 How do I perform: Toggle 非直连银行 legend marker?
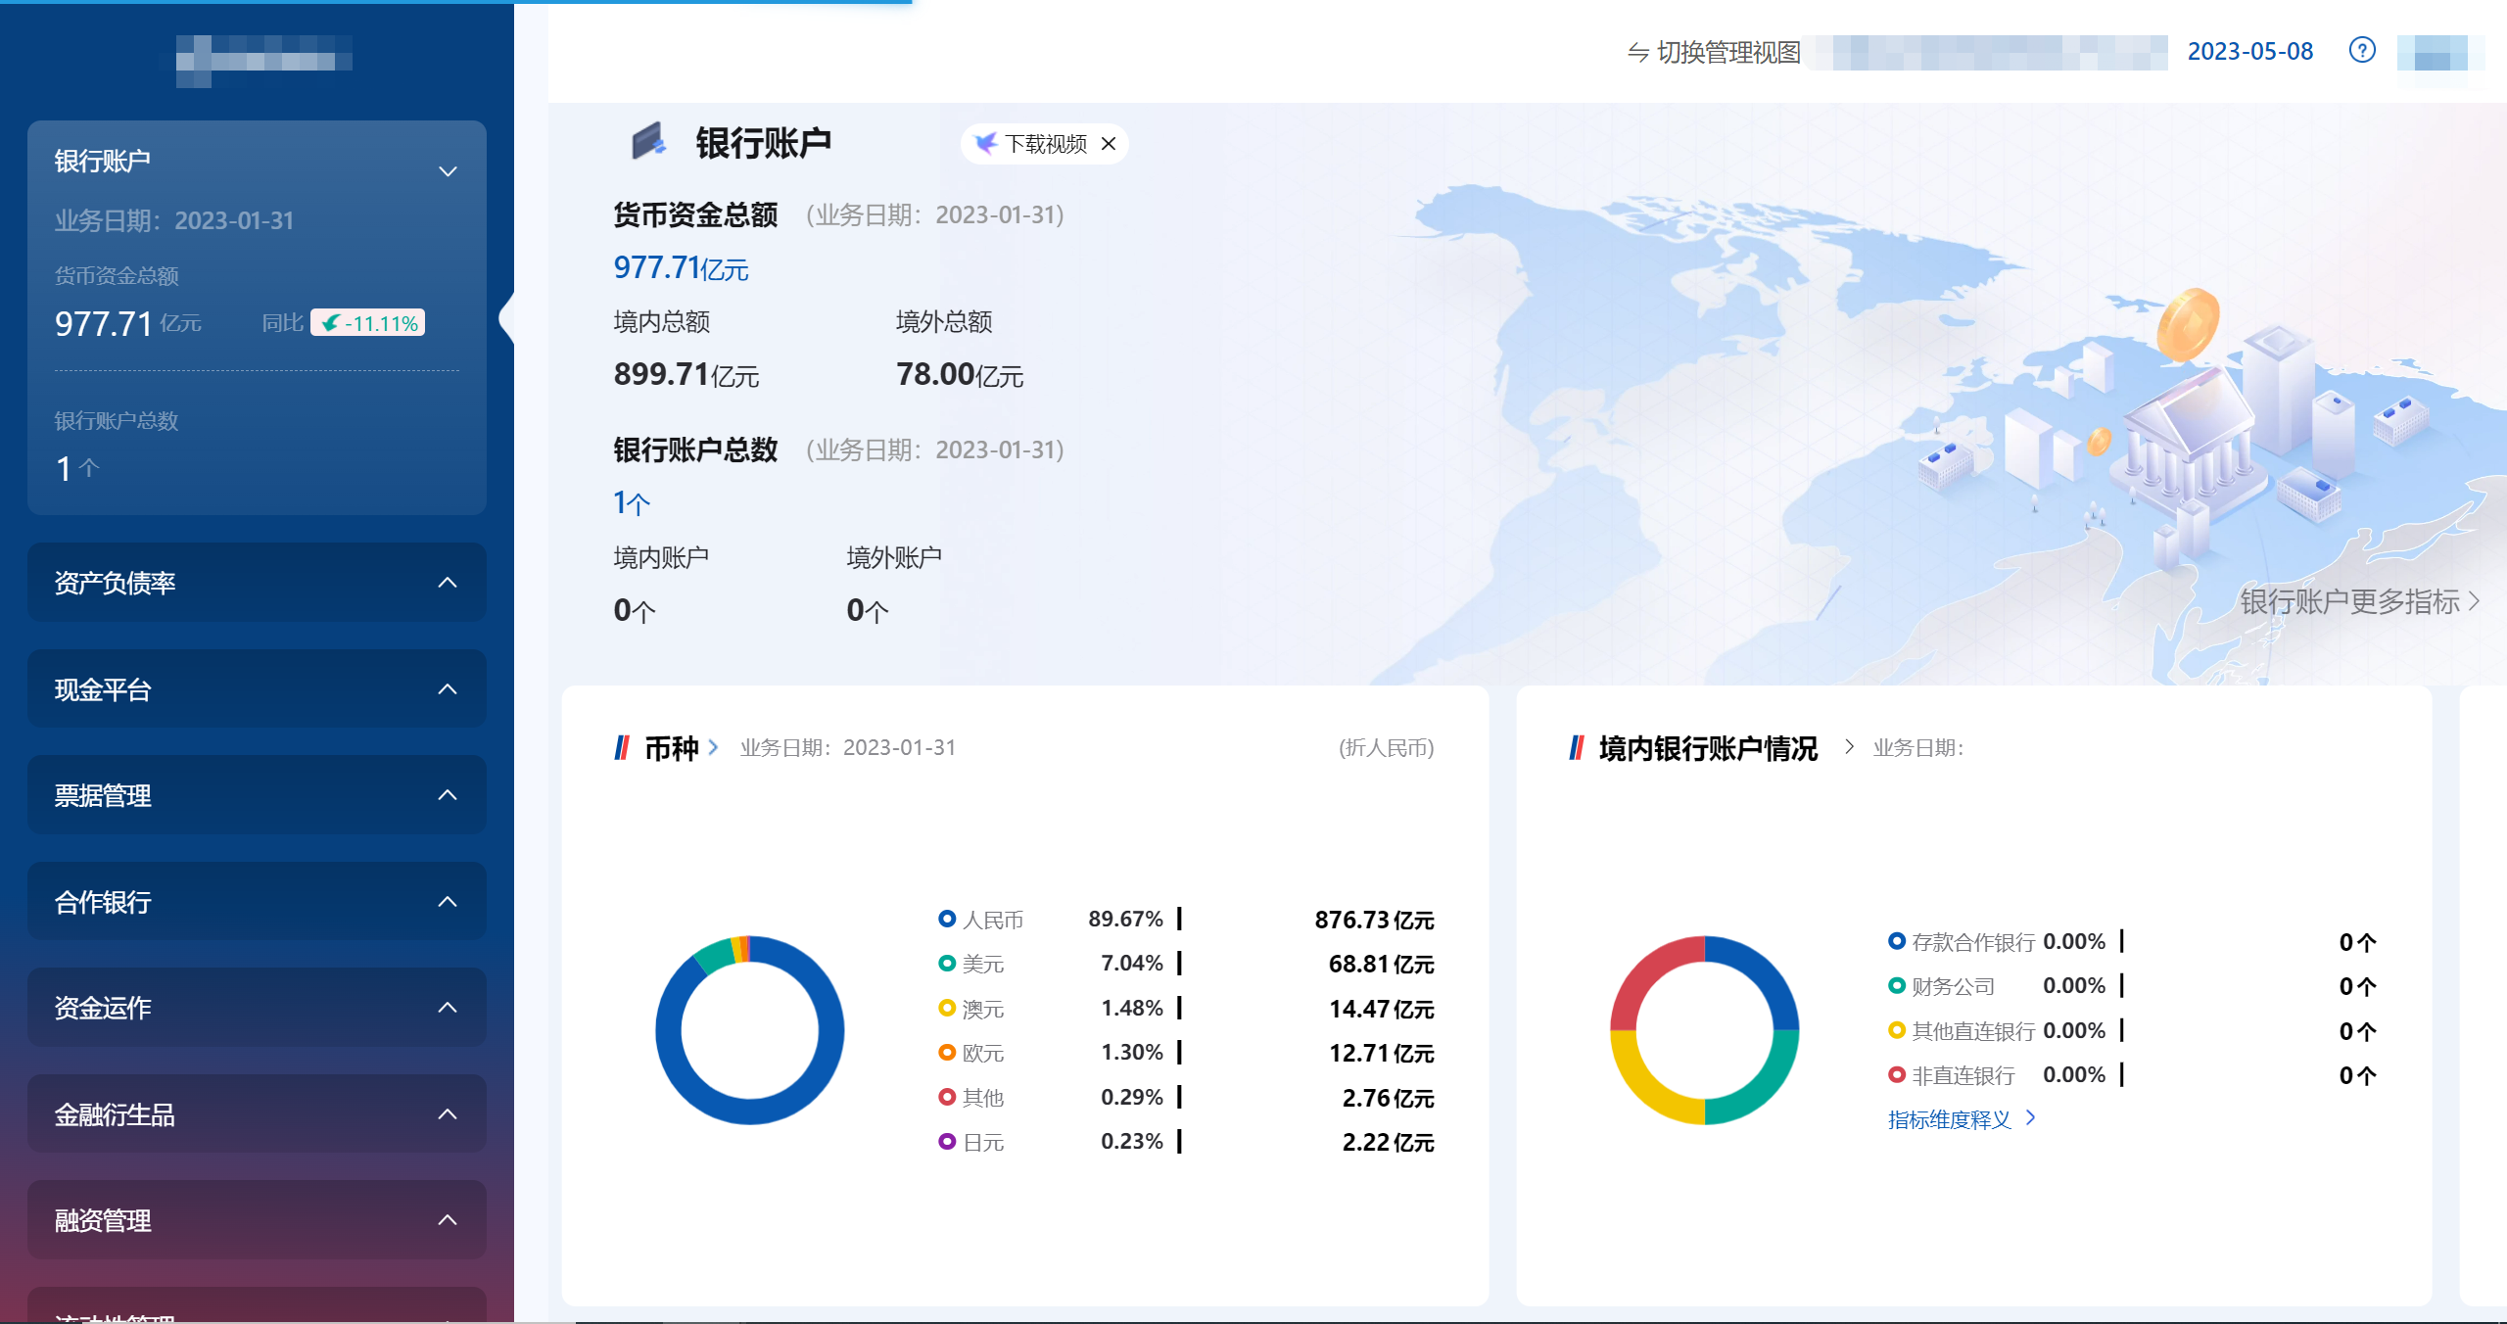[1897, 1075]
